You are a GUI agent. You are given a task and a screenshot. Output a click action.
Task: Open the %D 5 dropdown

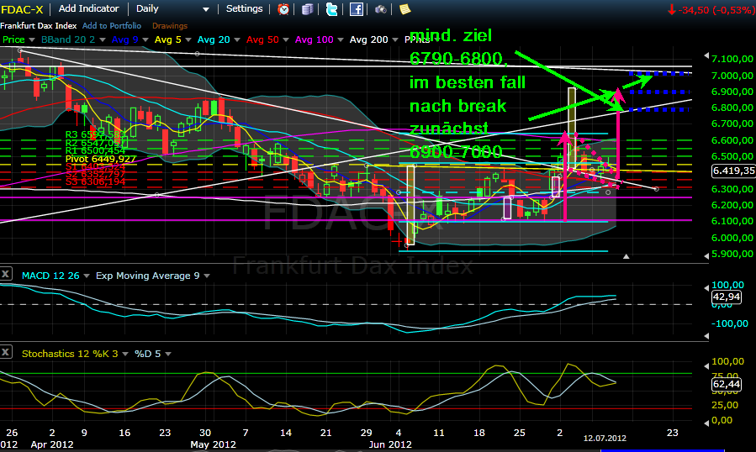(168, 354)
